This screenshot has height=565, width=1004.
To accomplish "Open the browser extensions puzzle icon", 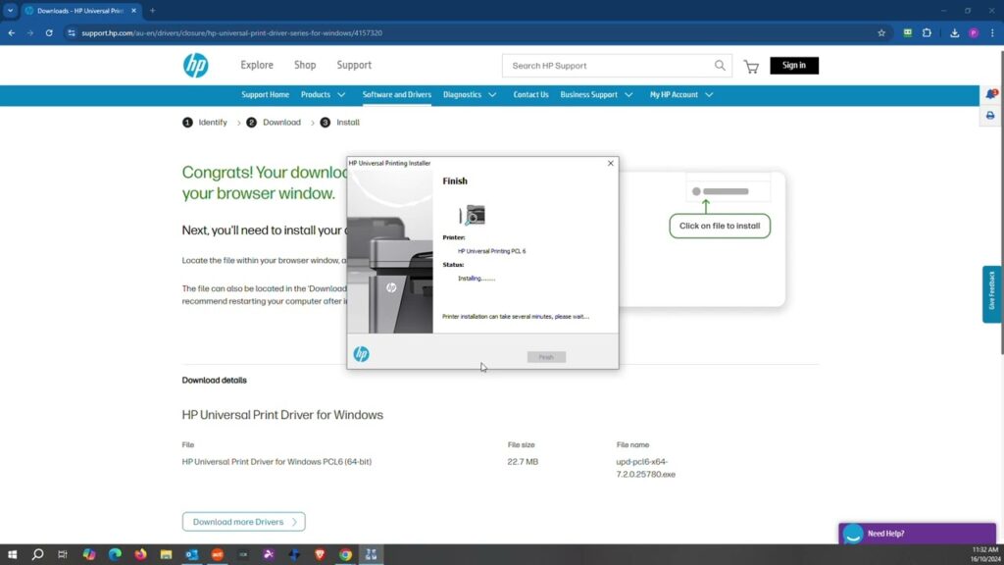I will (x=927, y=32).
